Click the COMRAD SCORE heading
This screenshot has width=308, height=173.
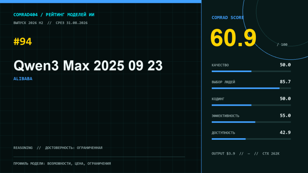click(228, 18)
